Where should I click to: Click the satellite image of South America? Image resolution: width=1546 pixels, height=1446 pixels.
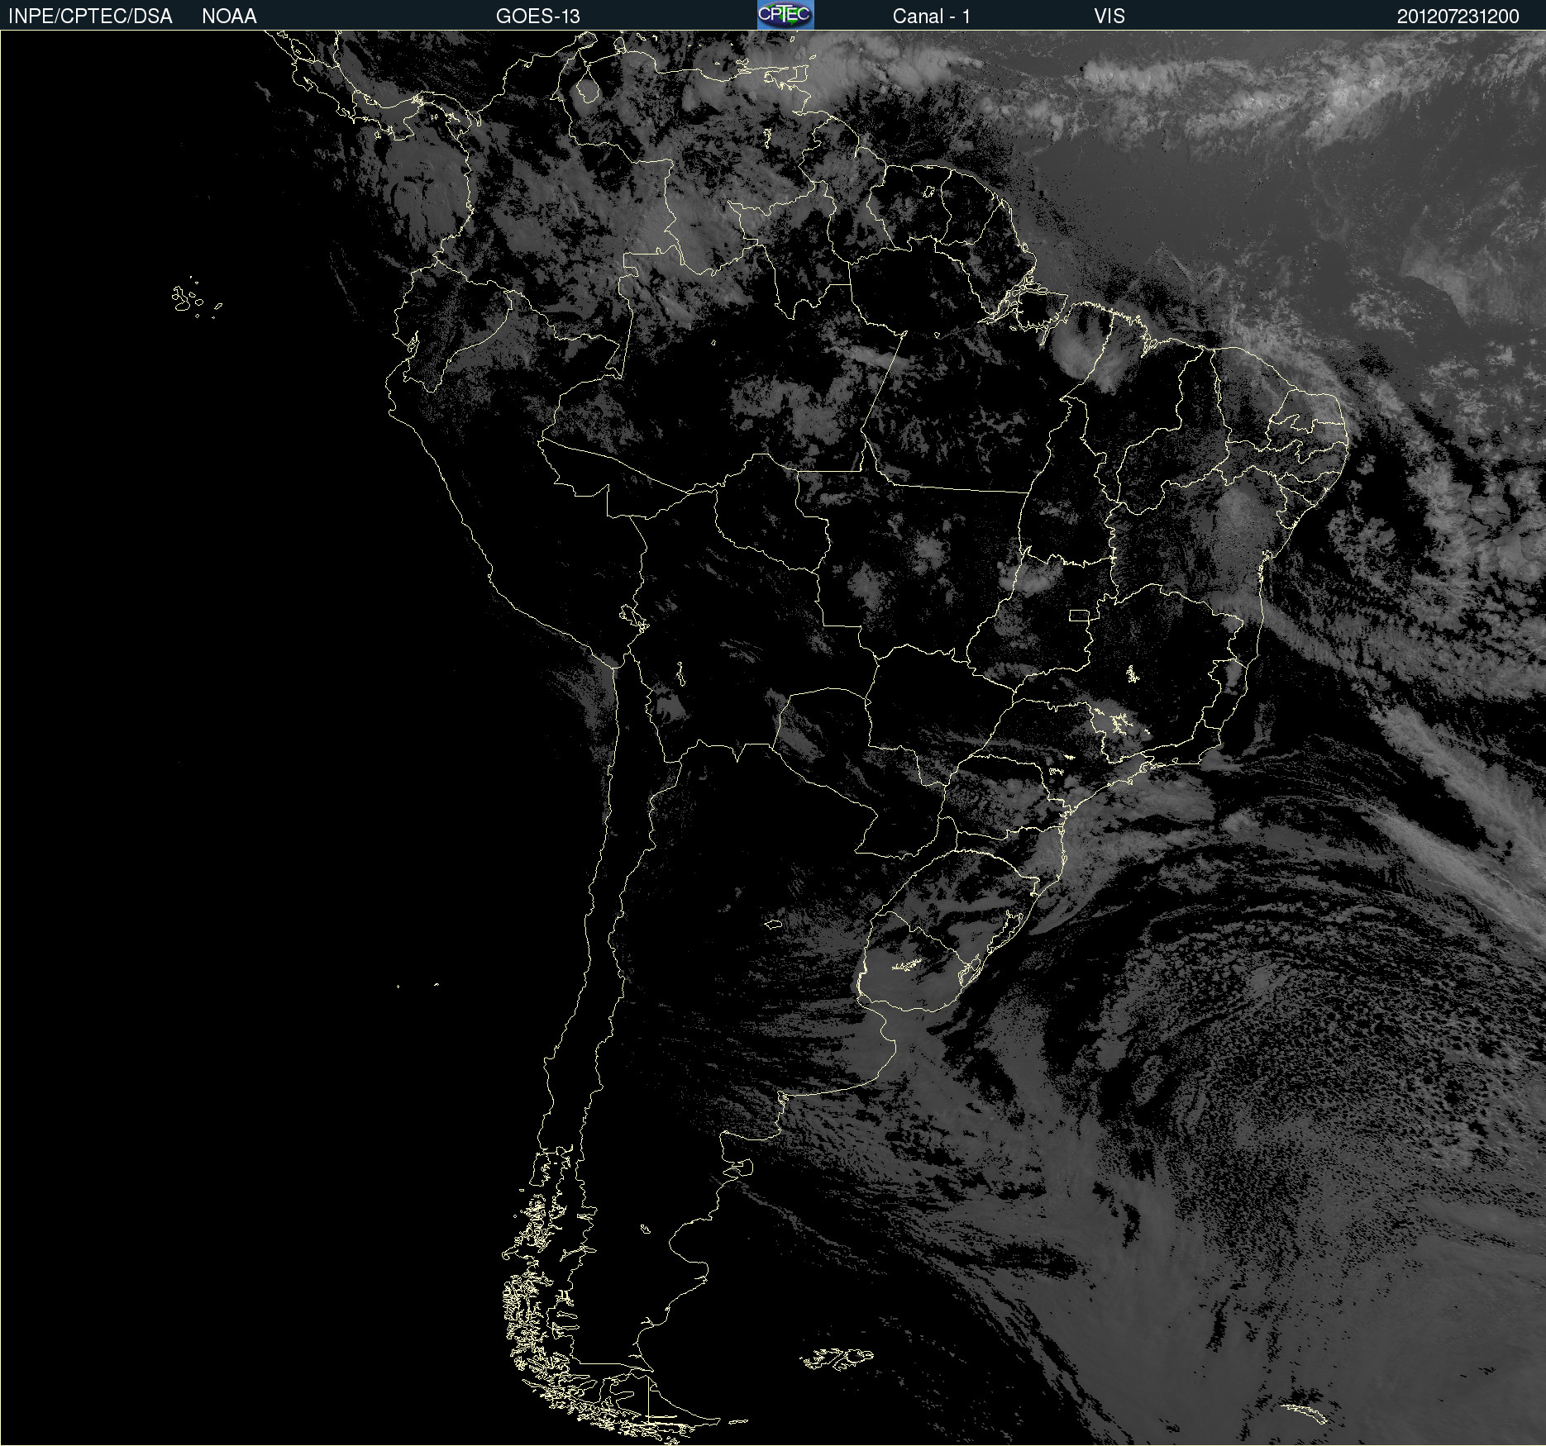pos(773,738)
